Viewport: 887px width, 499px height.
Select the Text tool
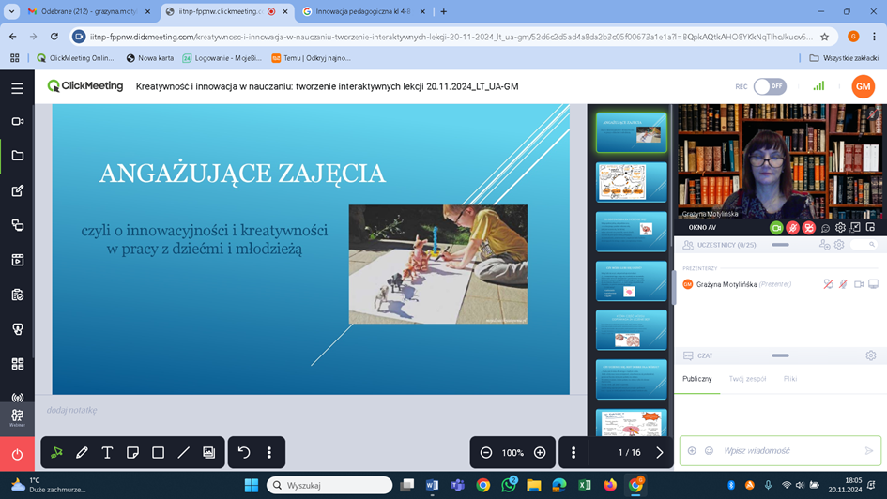click(107, 453)
